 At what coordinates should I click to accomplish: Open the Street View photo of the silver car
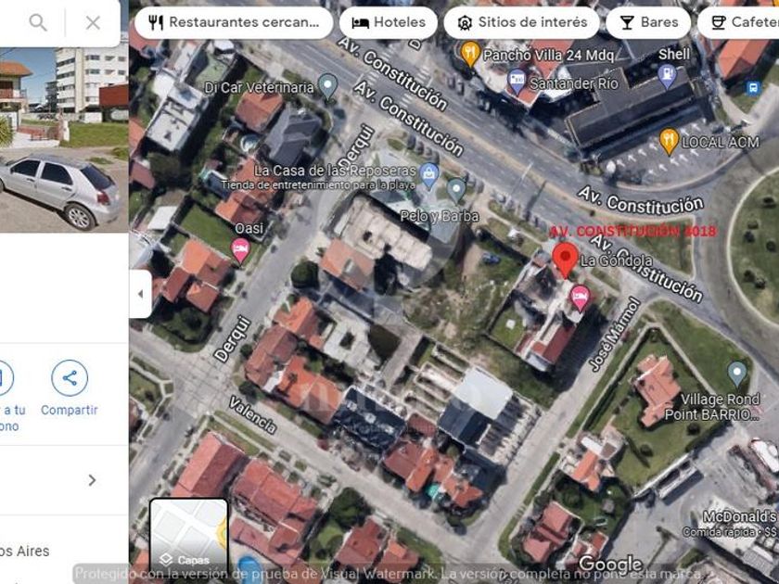point(64,140)
